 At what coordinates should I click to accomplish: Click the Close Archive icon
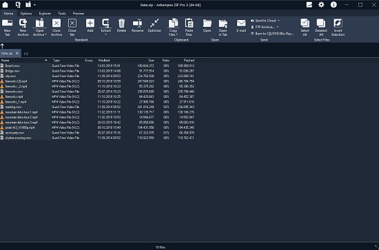(x=57, y=23)
